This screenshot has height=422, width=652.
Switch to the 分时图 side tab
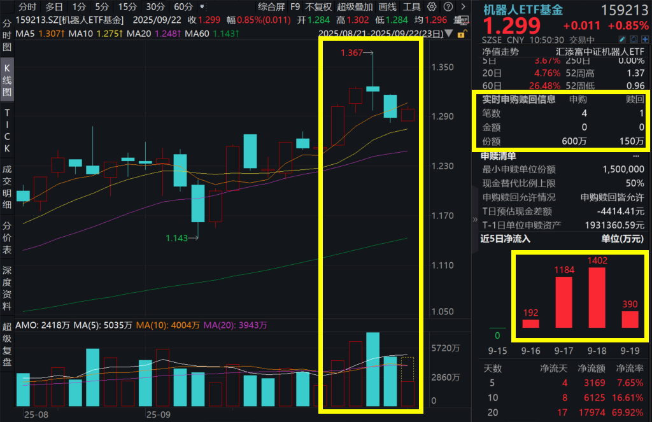7,35
